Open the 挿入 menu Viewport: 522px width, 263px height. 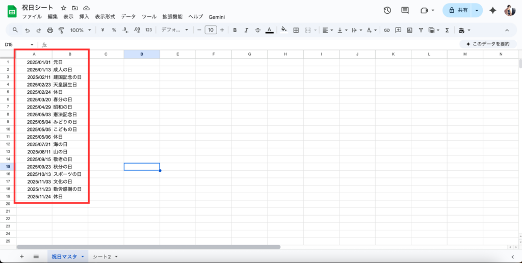tap(84, 17)
